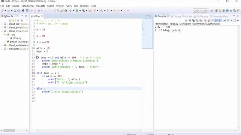
Task: Click the editor overview ruler thumb
Action: [147, 34]
